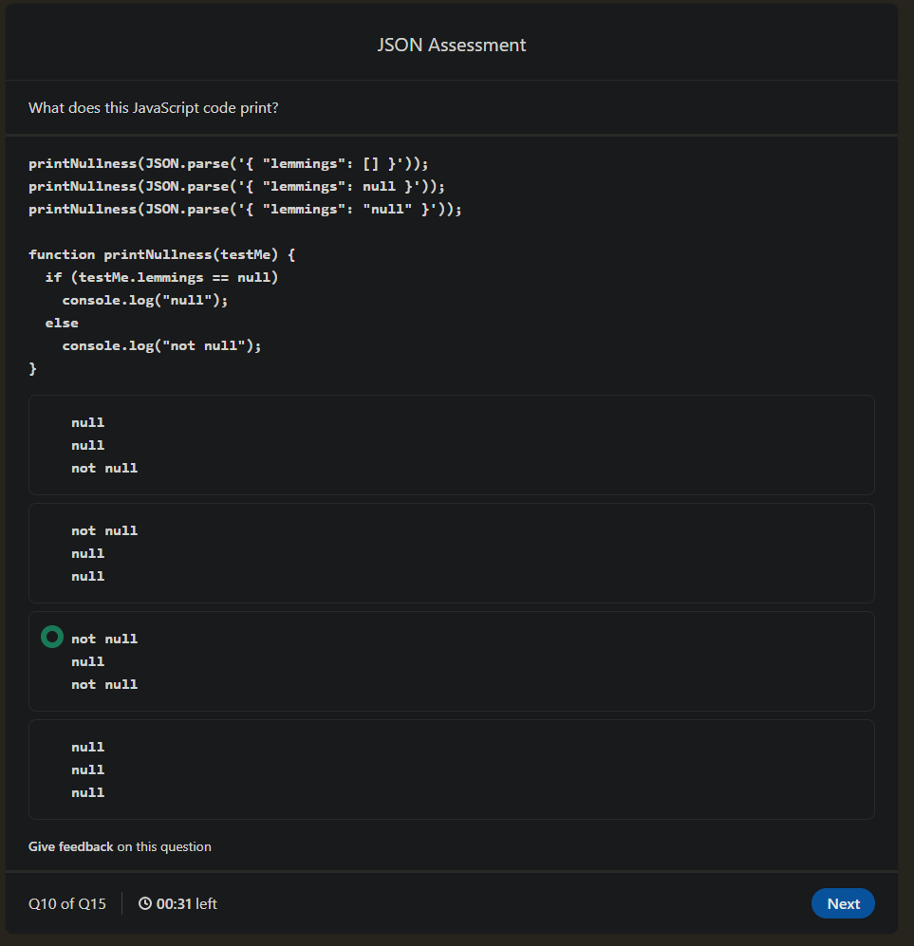Click inside the last answer option card
Screen dimensions: 914x946
click(x=452, y=769)
